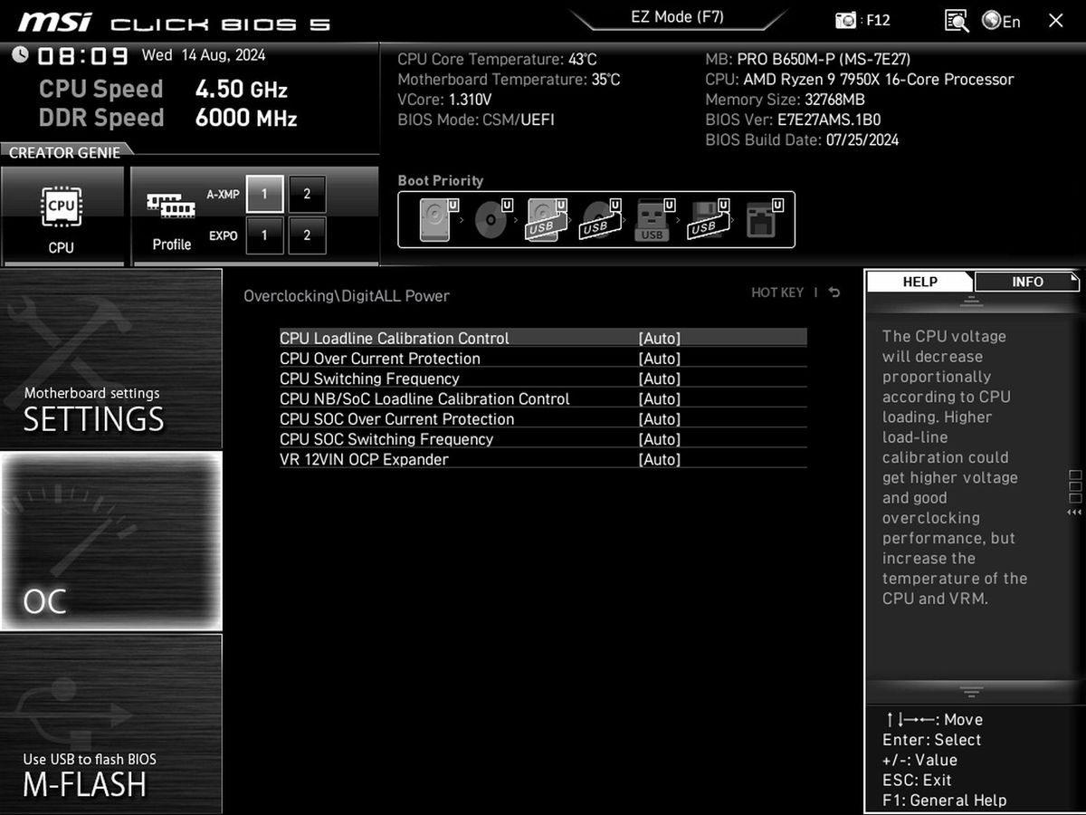Open CPU NB/SoC Loadline Calibration [Auto] value

click(x=659, y=398)
